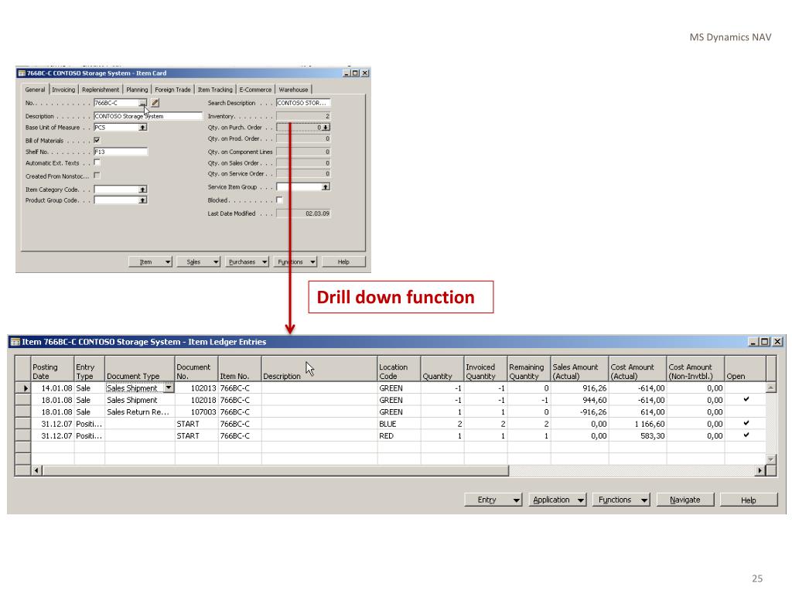Switch to the Foreign Trade tab
The image size is (792, 594).
coord(172,90)
